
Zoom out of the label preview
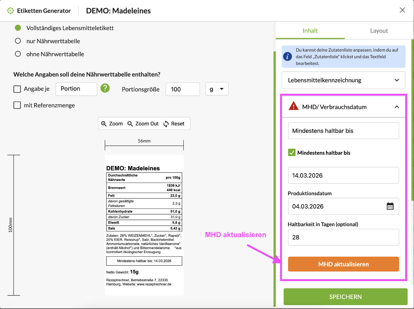[x=143, y=124]
